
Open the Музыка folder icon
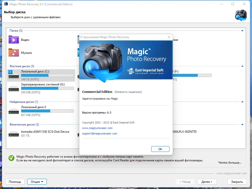click(14, 53)
